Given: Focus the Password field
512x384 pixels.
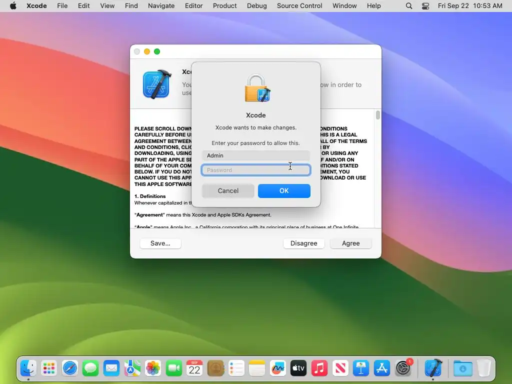Looking at the screenshot, I should [x=256, y=170].
